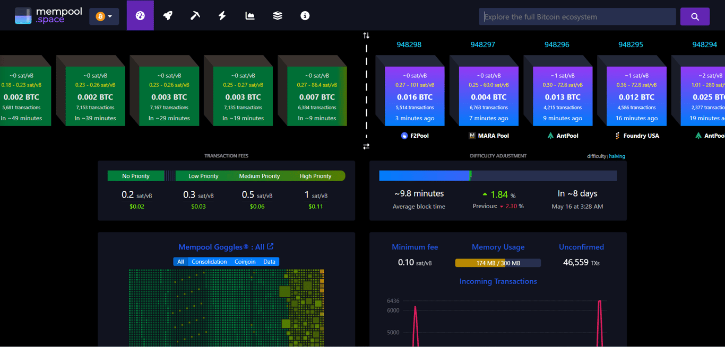The image size is (725, 347).
Task: Click the 0.10 sat/vB minimum fee value
Action: pyautogui.click(x=415, y=262)
